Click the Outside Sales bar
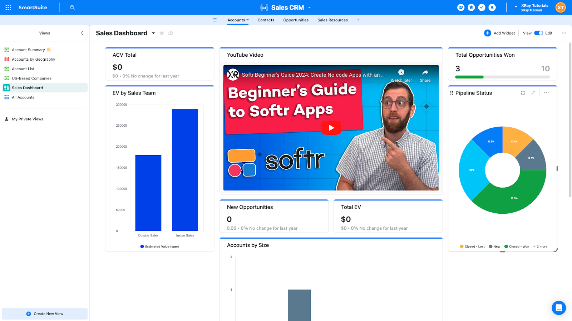The height and width of the screenshot is (321, 572). pyautogui.click(x=148, y=193)
